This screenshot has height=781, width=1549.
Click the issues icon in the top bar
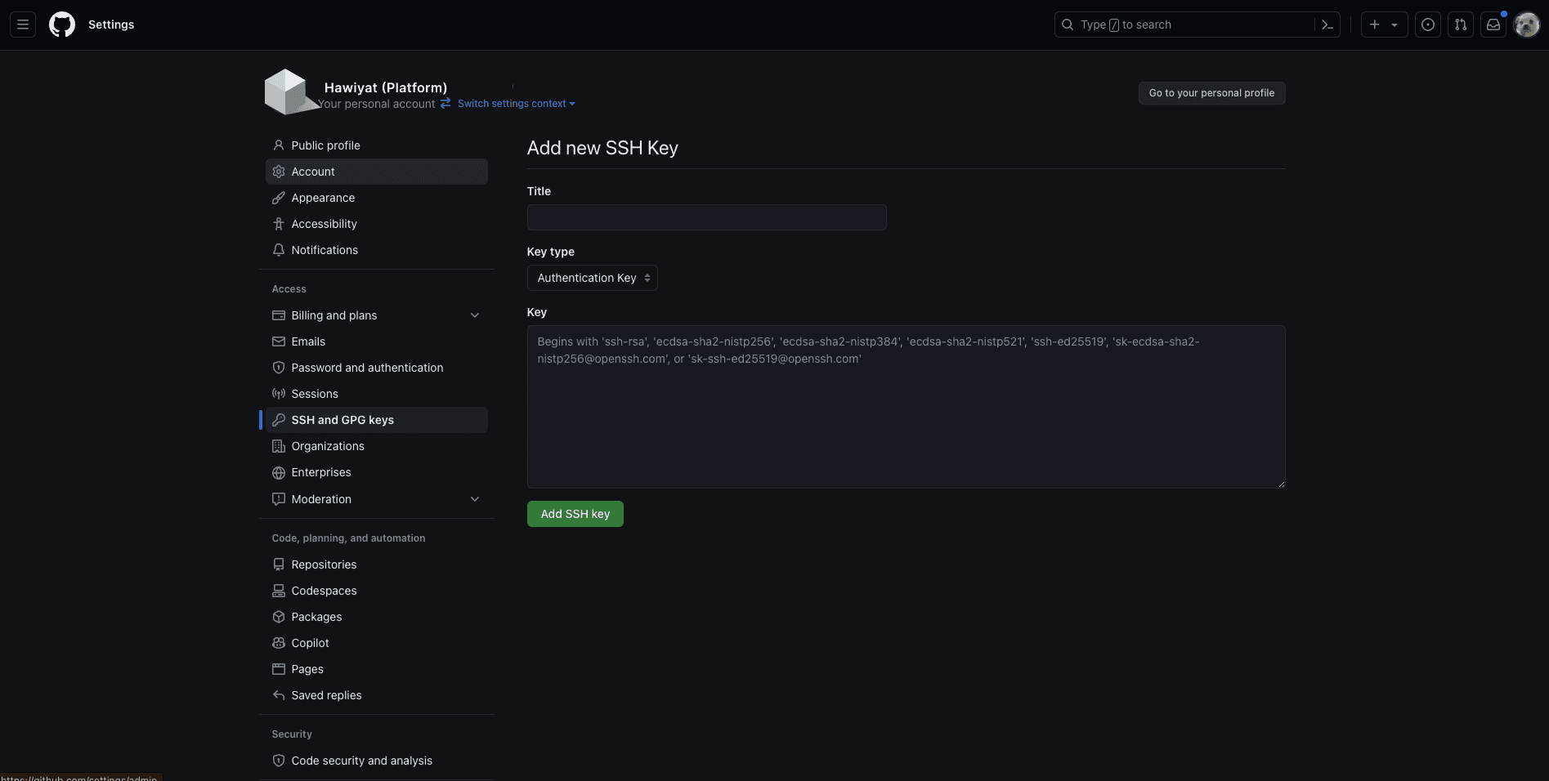pos(1428,25)
